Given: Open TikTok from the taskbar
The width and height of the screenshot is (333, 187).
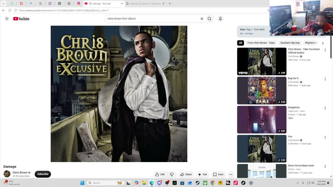Looking at the screenshot, I should pyautogui.click(x=243, y=183).
